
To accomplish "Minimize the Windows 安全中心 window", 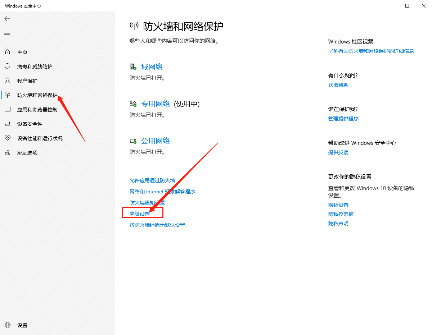I will pyautogui.click(x=391, y=6).
